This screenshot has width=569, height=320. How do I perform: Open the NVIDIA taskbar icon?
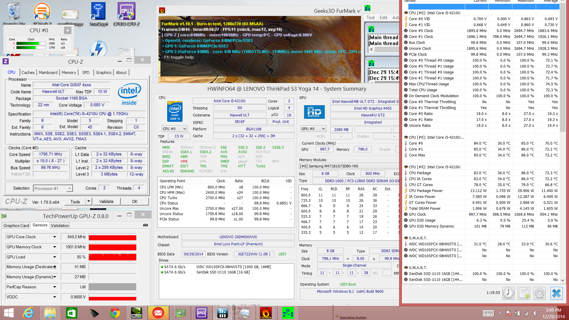click(x=136, y=313)
